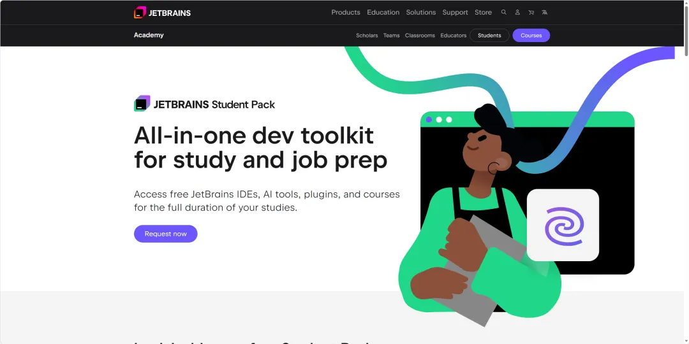Open the shopping cart icon
This screenshot has width=689, height=344.
[x=531, y=12]
